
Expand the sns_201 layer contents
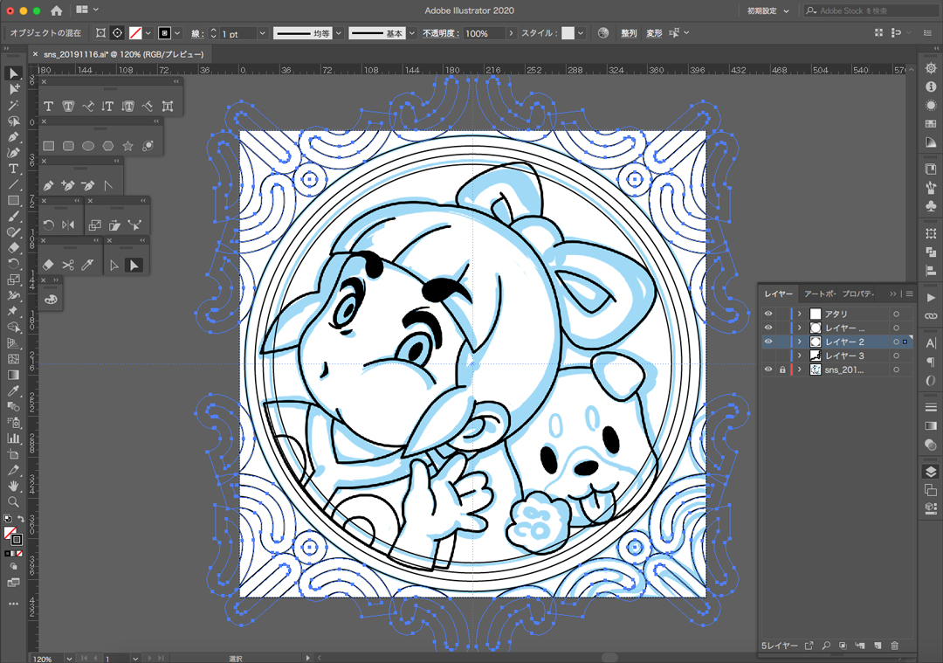coord(799,369)
